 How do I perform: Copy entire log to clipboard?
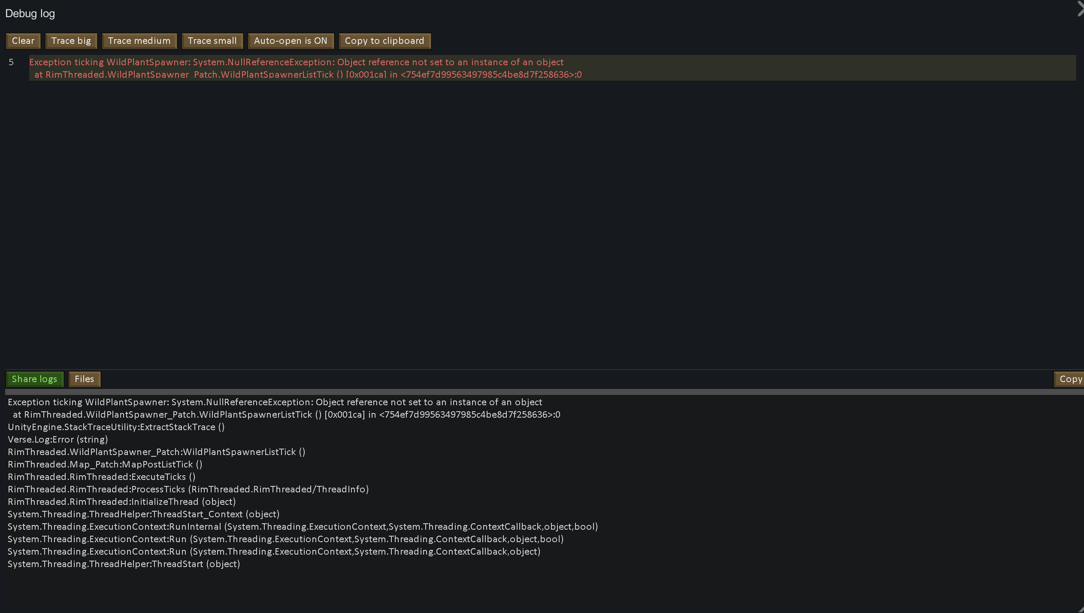[385, 41]
